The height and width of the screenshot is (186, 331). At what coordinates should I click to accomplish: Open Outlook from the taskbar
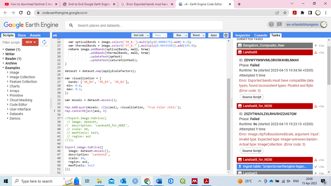(123, 181)
